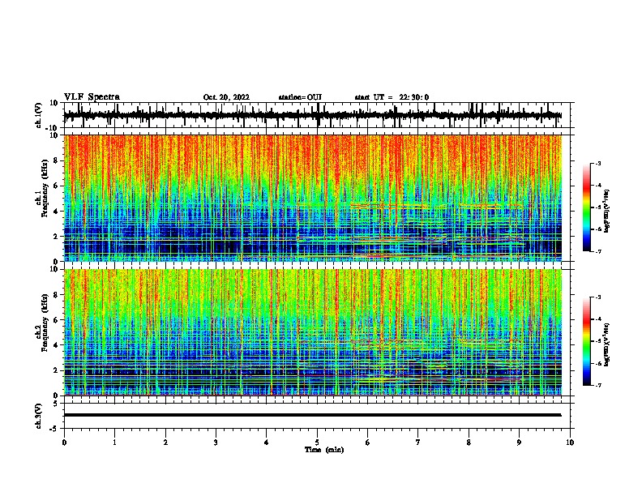Image resolution: width=642 pixels, height=496 pixels.
Task: Click the "-3" label on ch.1 color bar
Action: click(x=598, y=163)
